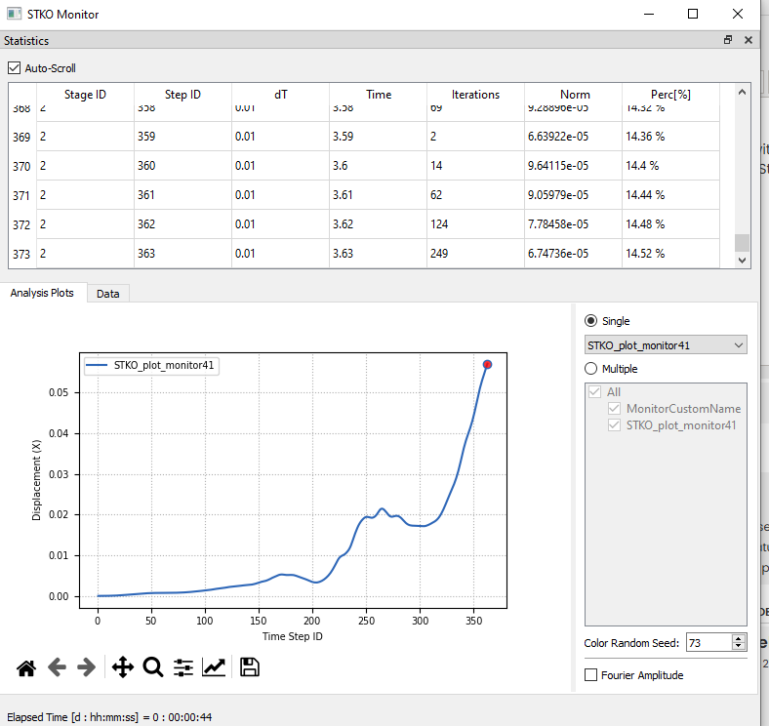Click the Step ID column header
This screenshot has width=769, height=726.
(x=182, y=95)
